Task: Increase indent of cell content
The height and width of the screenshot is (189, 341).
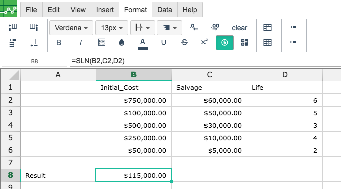Action: pos(293,27)
